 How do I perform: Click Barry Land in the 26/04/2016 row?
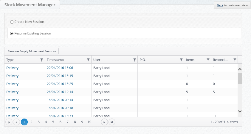[101, 92]
